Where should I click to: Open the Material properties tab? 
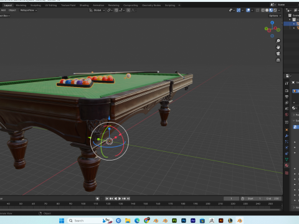(x=287, y=166)
